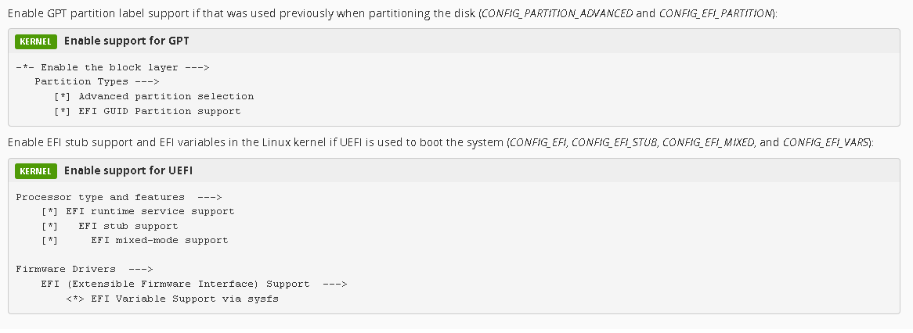Click the green KERNEL badge for GPT

tap(35, 41)
